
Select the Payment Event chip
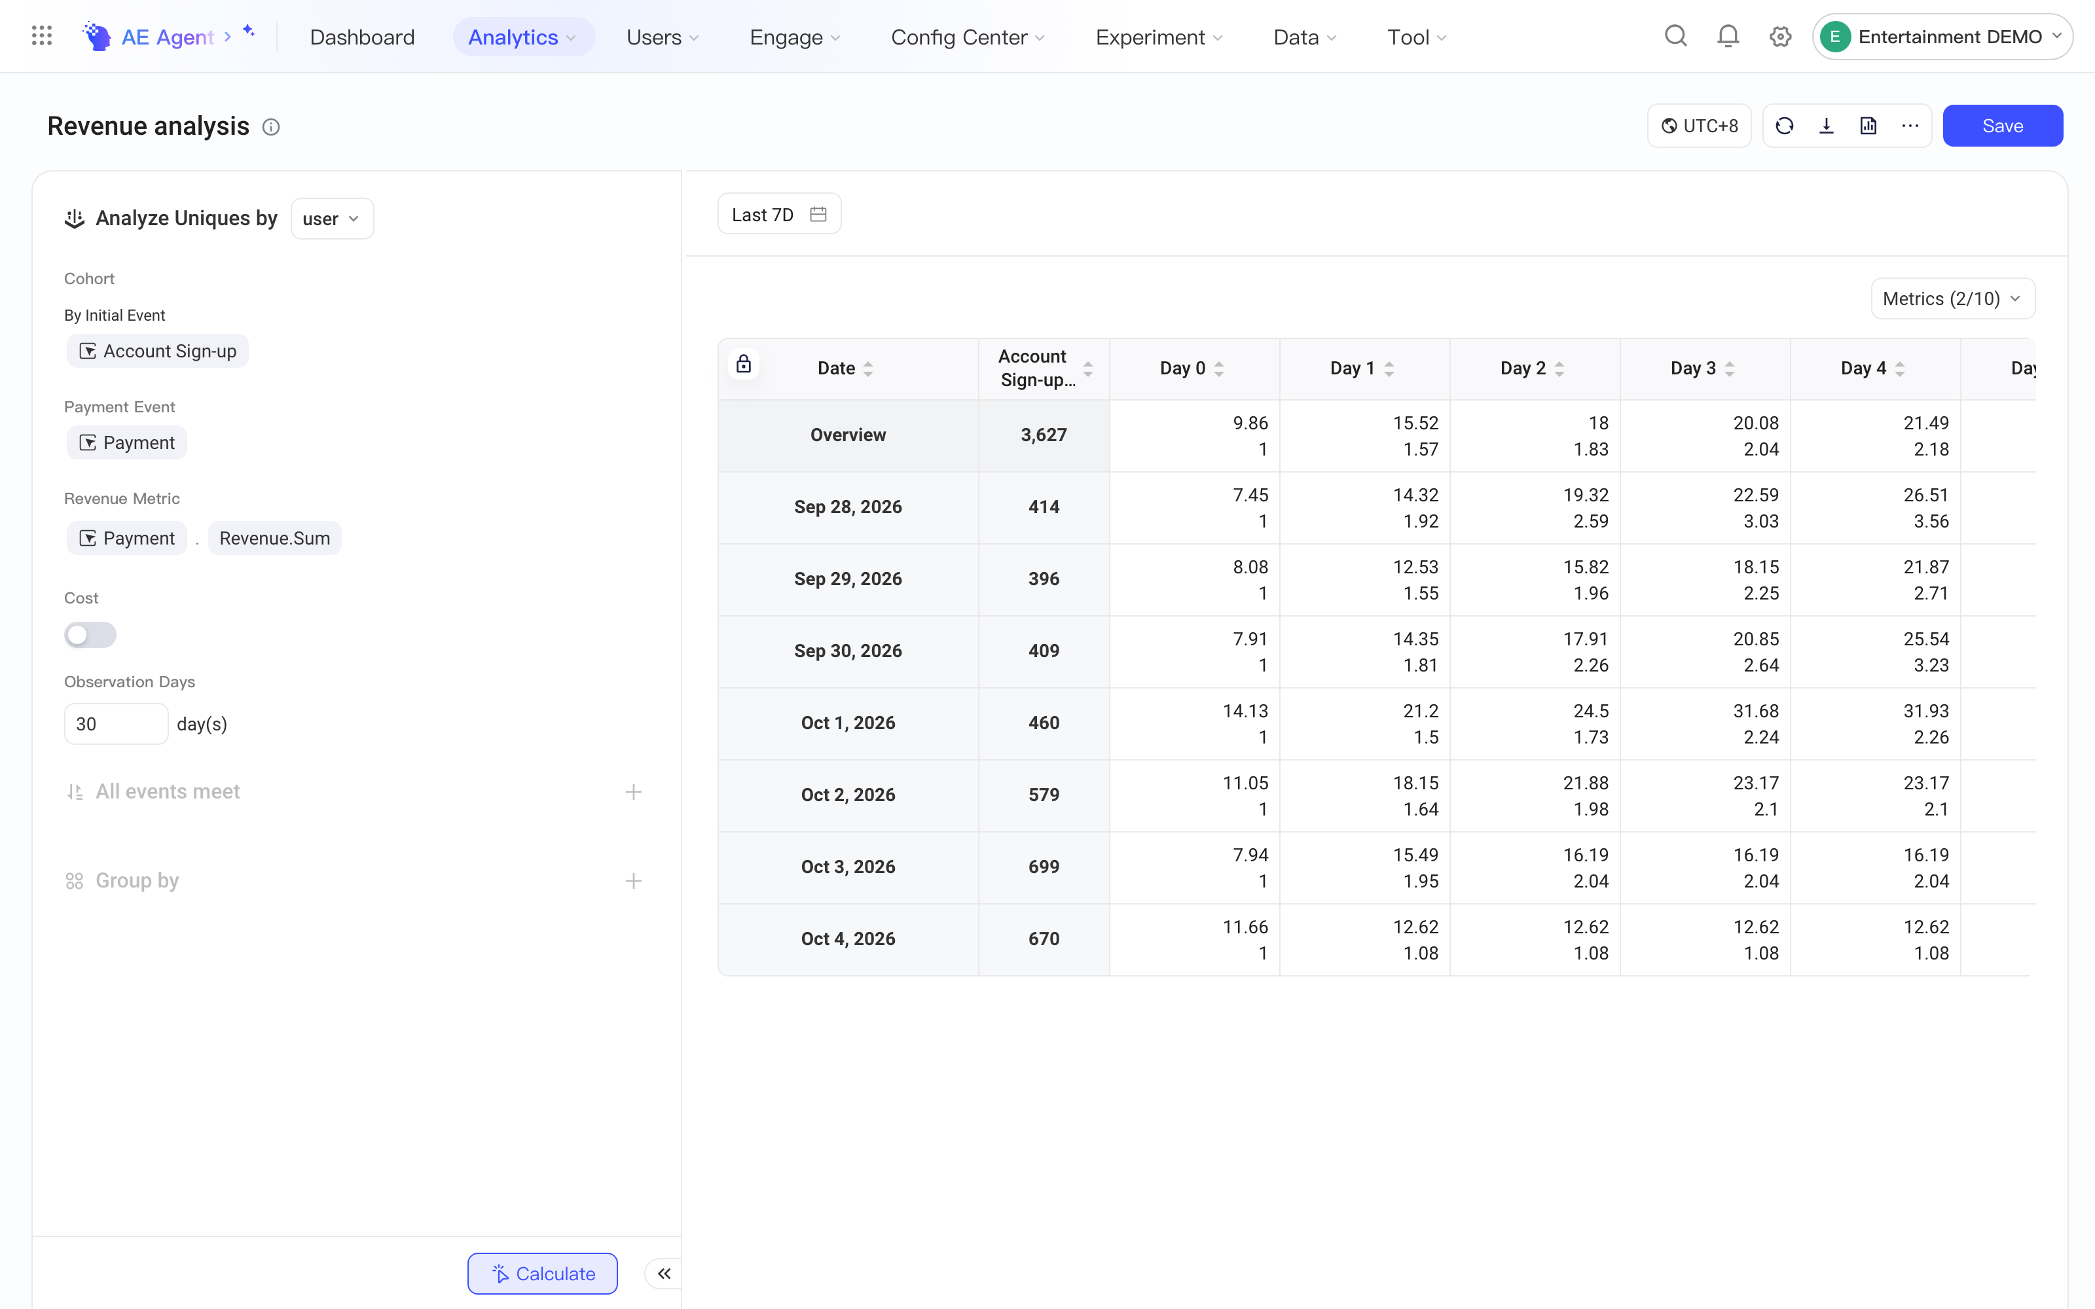click(x=127, y=442)
